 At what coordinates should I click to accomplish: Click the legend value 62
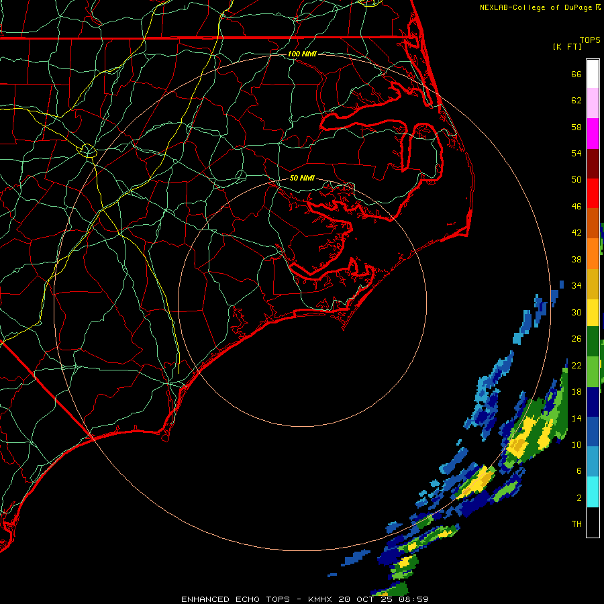(576, 101)
